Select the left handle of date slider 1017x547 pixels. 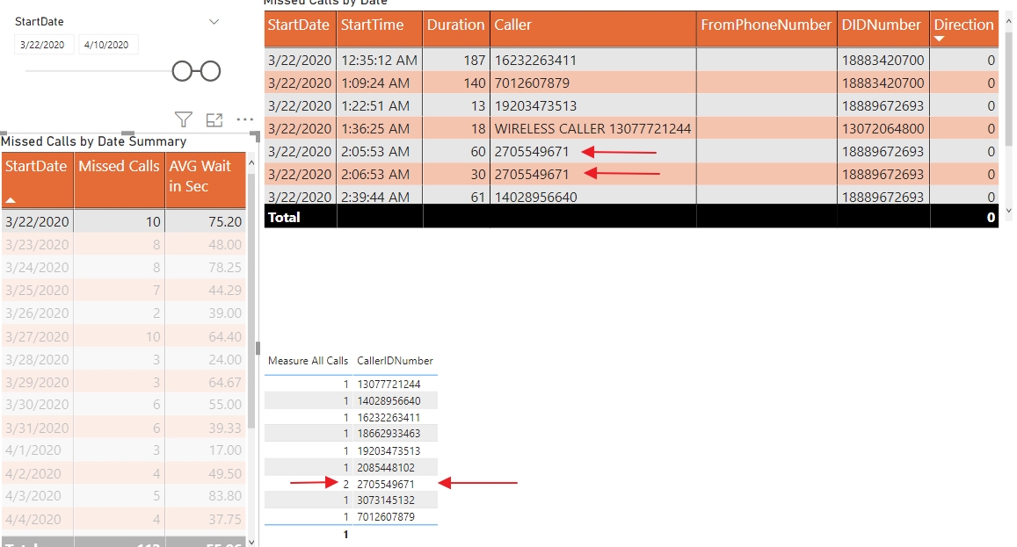(182, 71)
